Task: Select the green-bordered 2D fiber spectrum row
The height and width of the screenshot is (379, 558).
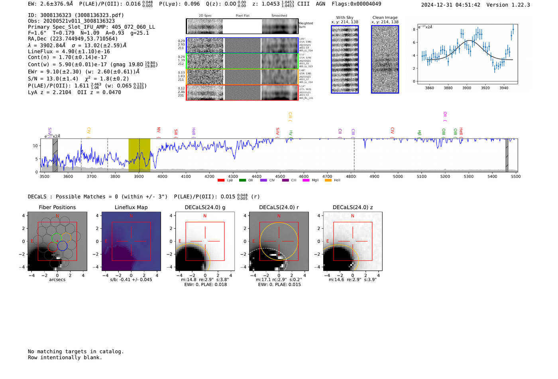Action: click(x=242, y=61)
